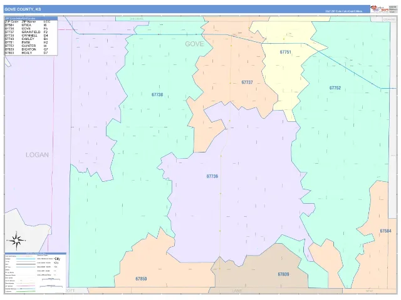401x300 pixels.
Task: Select the GOVE COUNTY, KS title
Action: coord(23,9)
